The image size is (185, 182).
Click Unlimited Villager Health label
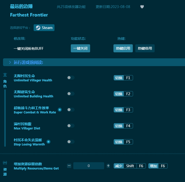(33, 80)
